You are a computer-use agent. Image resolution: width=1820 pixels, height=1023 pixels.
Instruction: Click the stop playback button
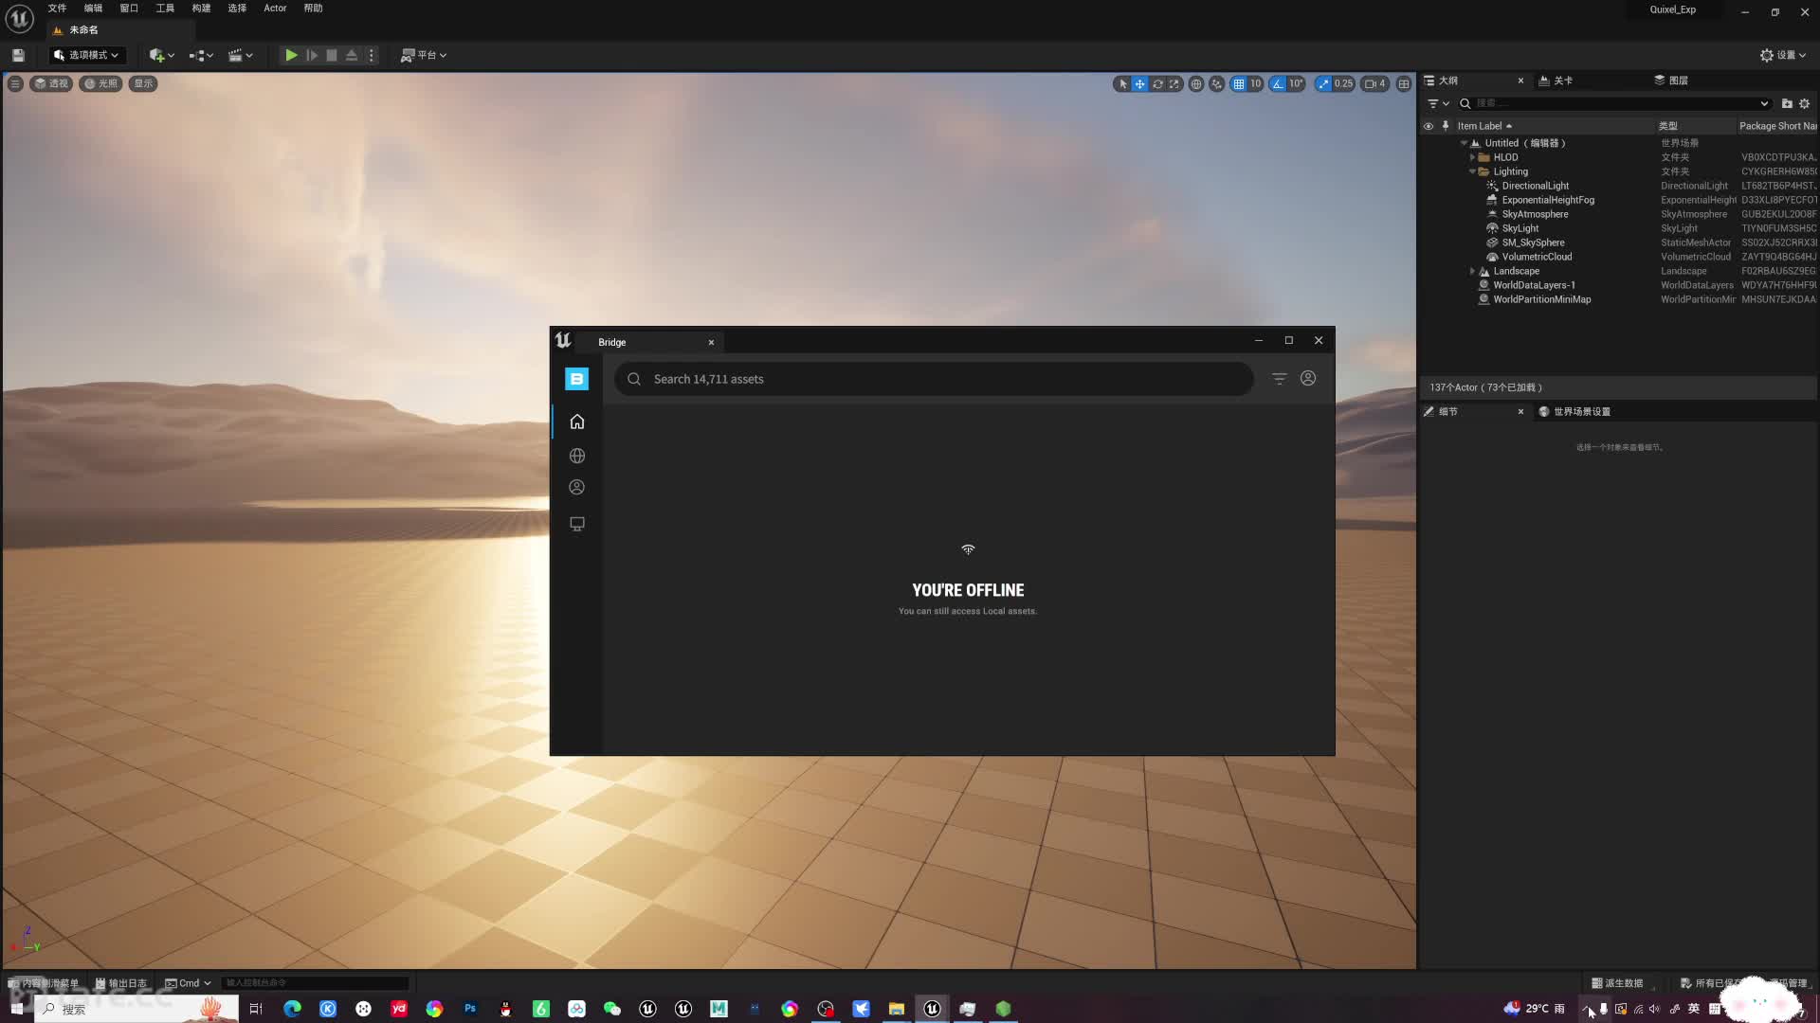[332, 55]
